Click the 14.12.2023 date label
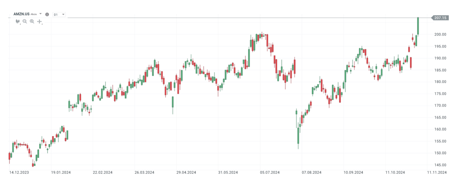The width and height of the screenshot is (455, 189). [x=19, y=172]
